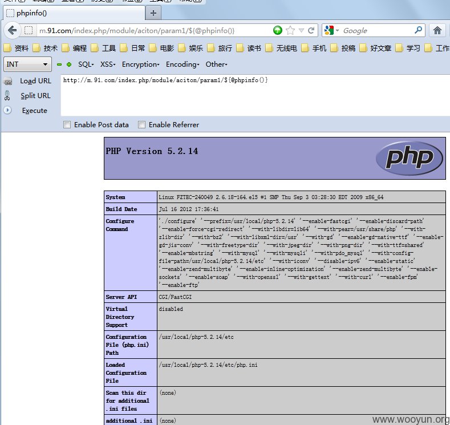Open a new tab with the plus button

153,13
